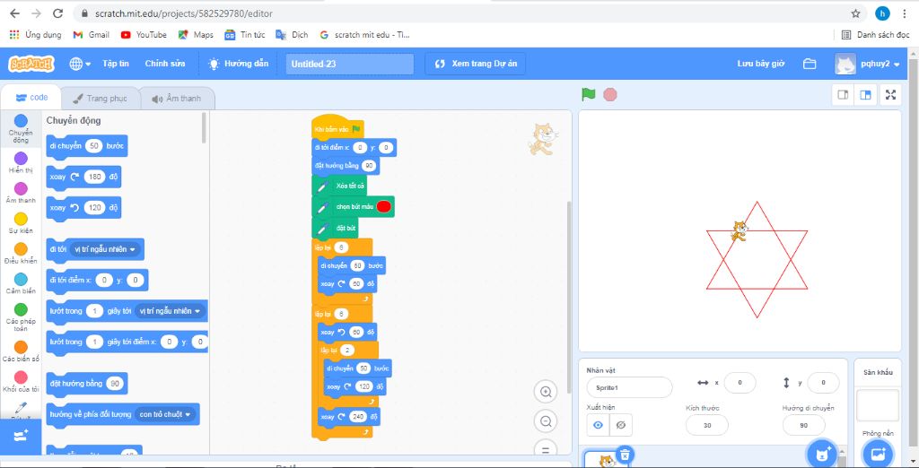Viewport: 919px width, 468px height.
Task: Open the language globe menu
Action: [x=80, y=64]
